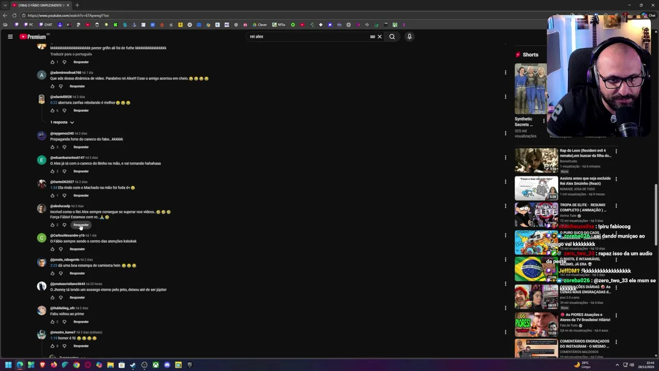Screen dimensions: 659x371
Task: Like @eduardoarantes6147's comment
Action: pos(53,171)
